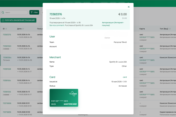Click the Авторизация (Интернет-покупка) type link
The height and width of the screenshot is (117, 176).
click(113, 24)
